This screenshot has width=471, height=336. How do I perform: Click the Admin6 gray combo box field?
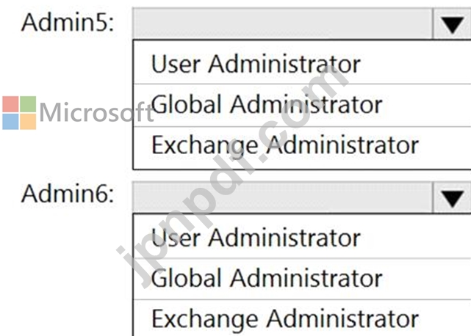pos(282,197)
